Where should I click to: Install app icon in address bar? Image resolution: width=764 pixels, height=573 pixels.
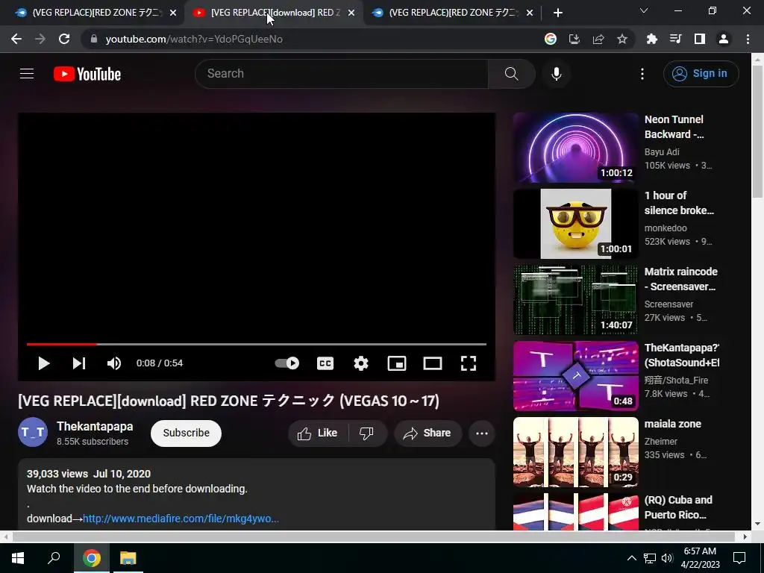tap(574, 39)
